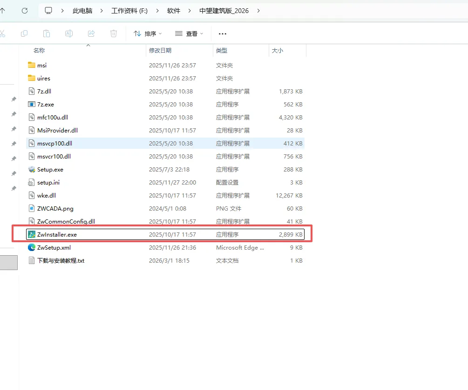
Task: Expand chevron after 软件
Action: (x=190, y=11)
